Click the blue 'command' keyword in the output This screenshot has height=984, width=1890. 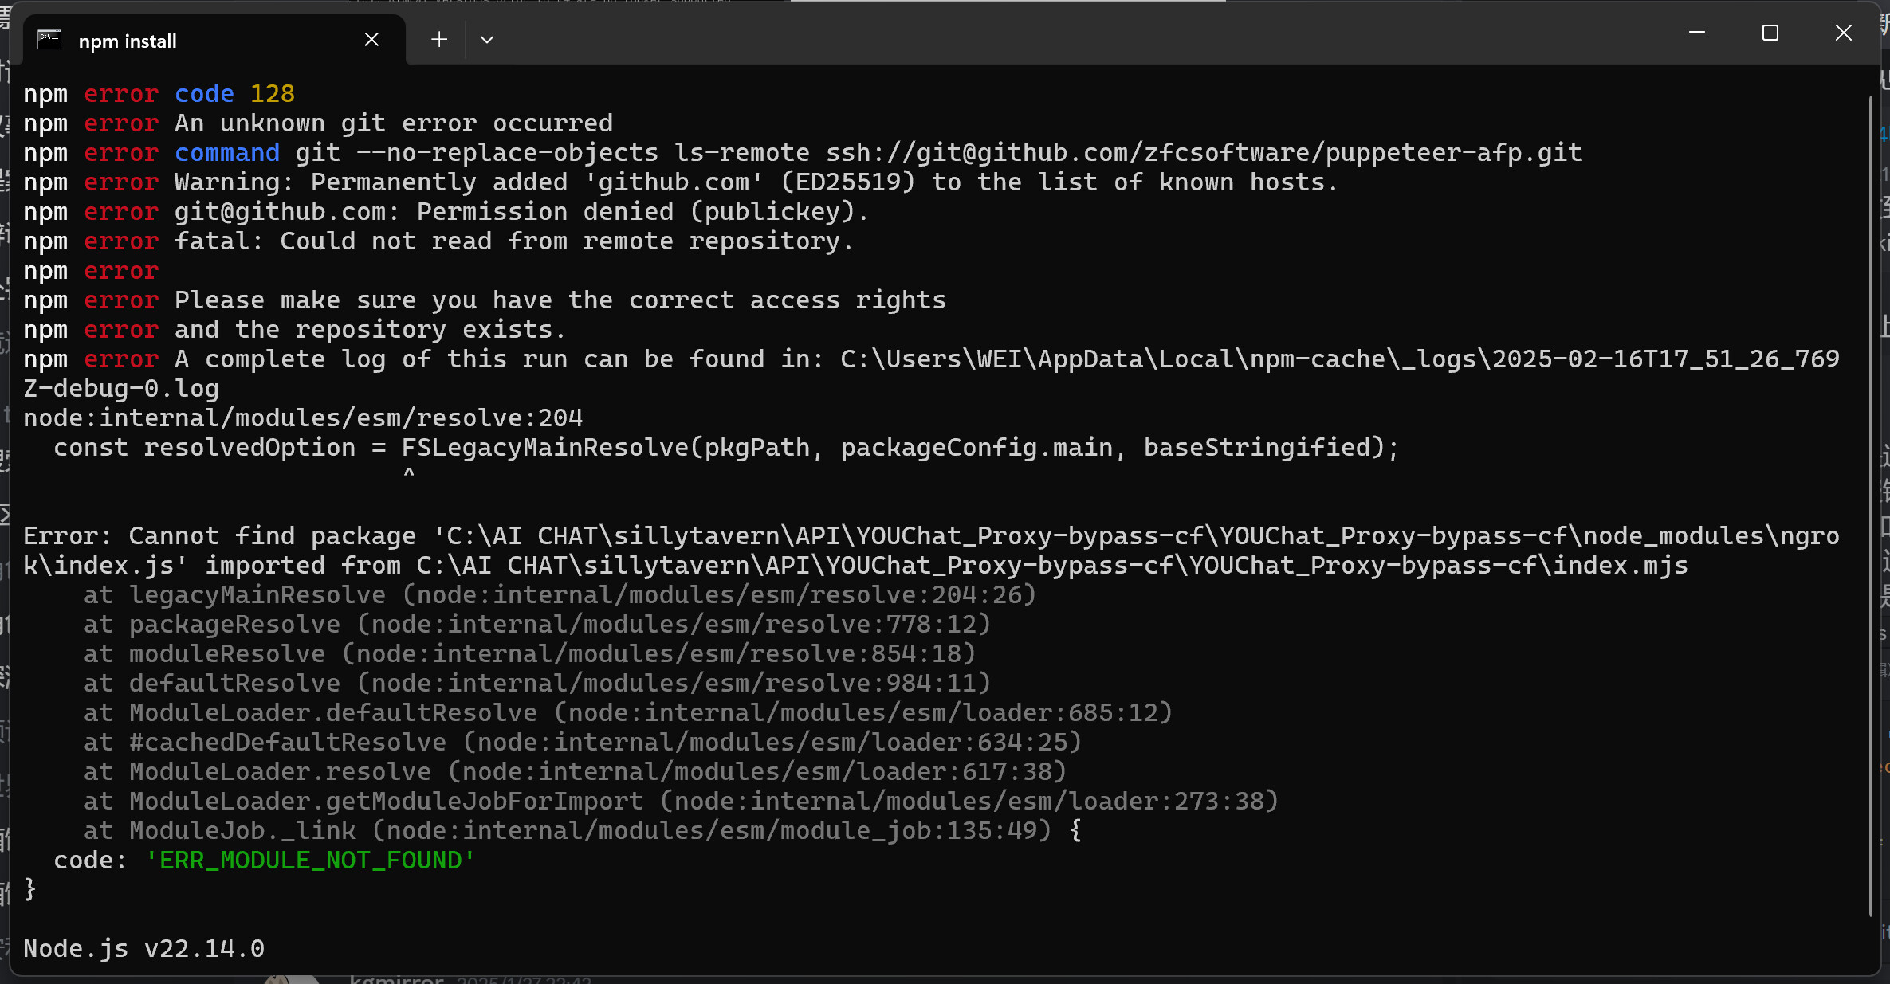pos(227,153)
